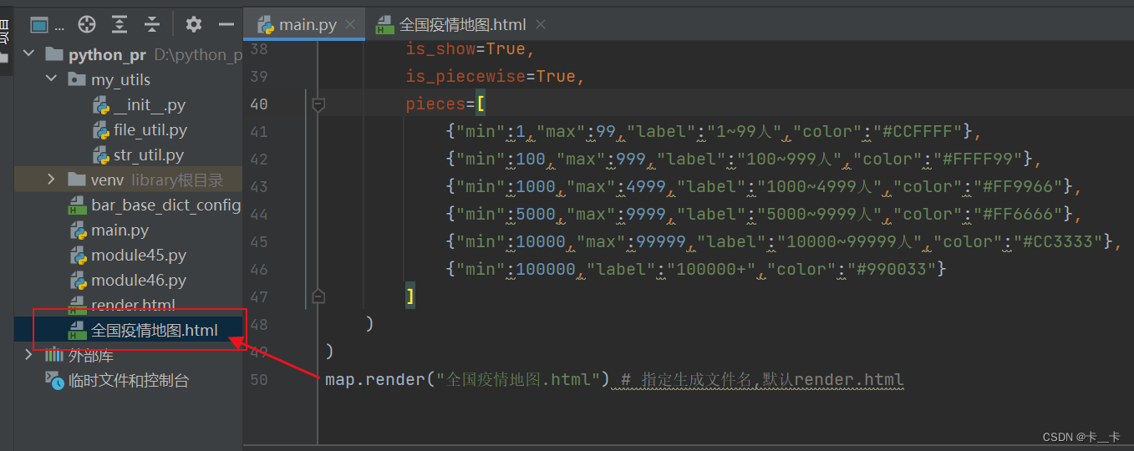The width and height of the screenshot is (1134, 451).
Task: Open module45.py in project tree
Action: point(139,255)
